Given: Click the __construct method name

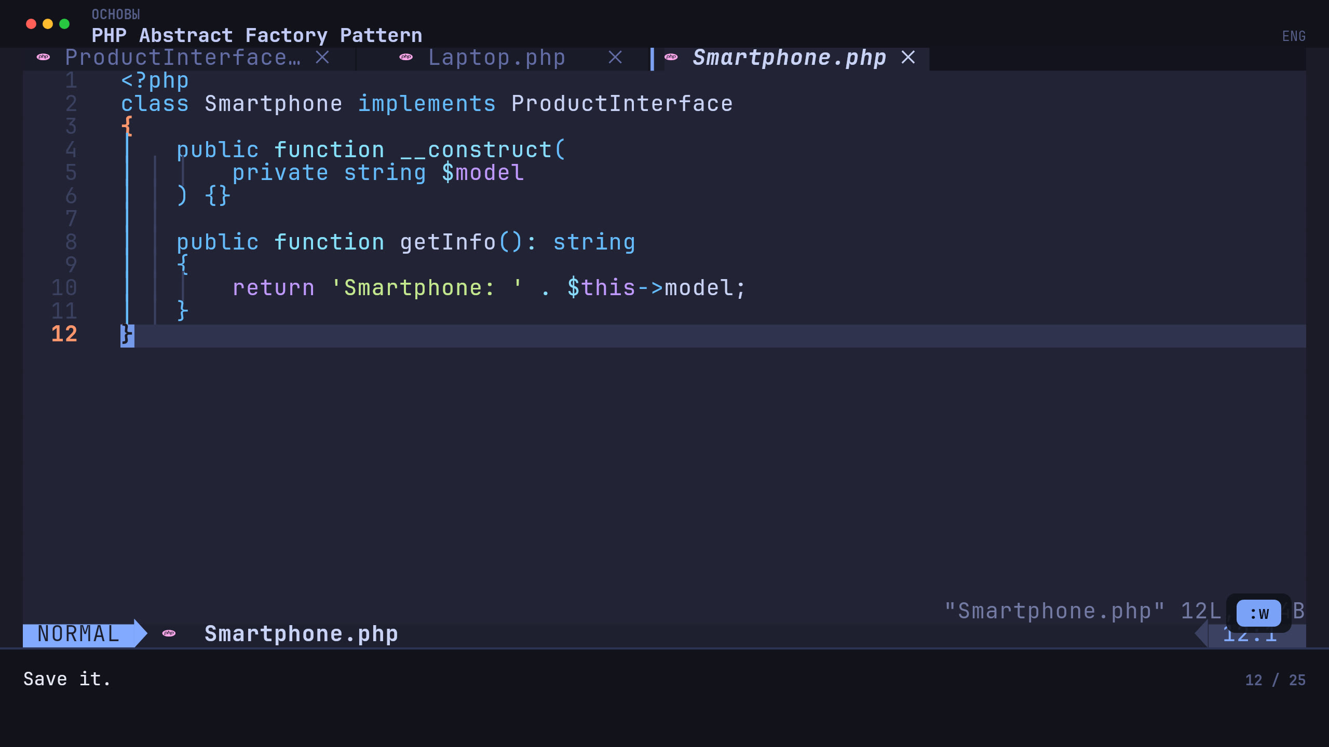Looking at the screenshot, I should tap(476, 150).
